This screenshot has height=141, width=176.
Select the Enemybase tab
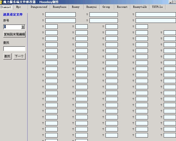59,7
